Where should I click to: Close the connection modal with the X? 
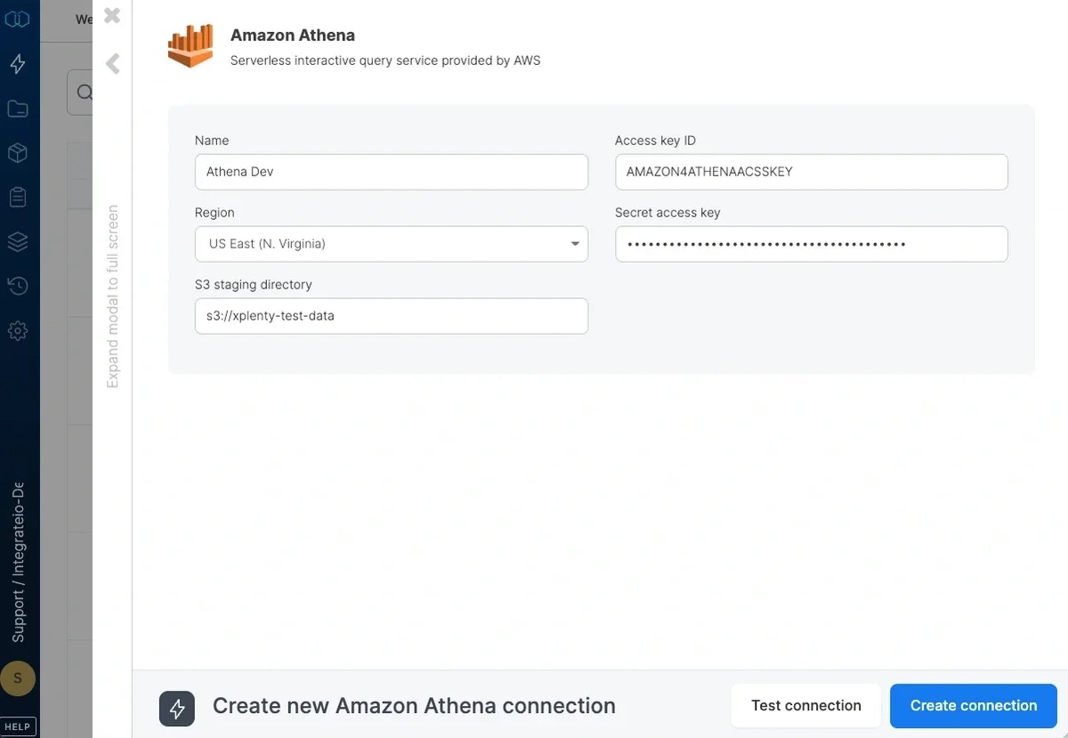coord(110,15)
